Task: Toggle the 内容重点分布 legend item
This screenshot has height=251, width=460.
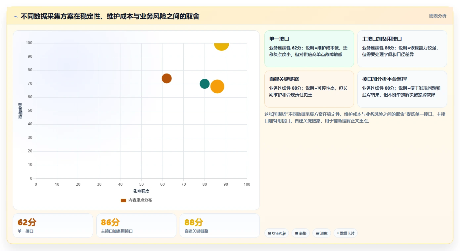Action: coord(136,200)
